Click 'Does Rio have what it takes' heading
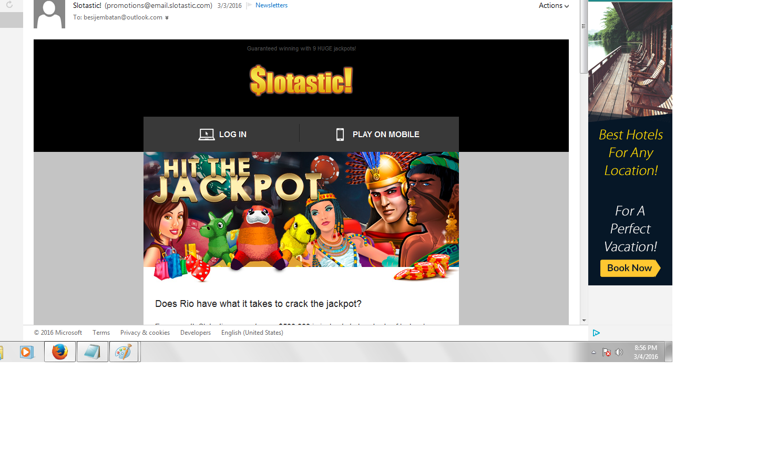Viewport: 757px width, 473px height. tap(258, 304)
